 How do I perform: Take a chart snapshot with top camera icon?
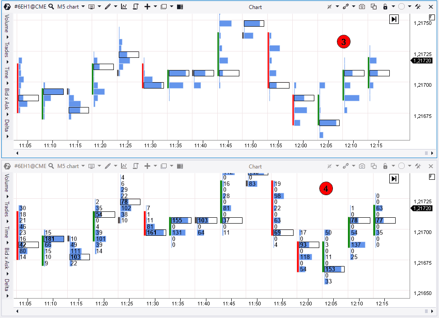tap(362, 7)
